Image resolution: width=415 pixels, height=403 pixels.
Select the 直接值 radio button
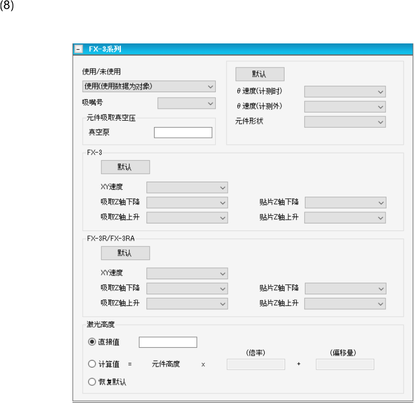[92, 342]
